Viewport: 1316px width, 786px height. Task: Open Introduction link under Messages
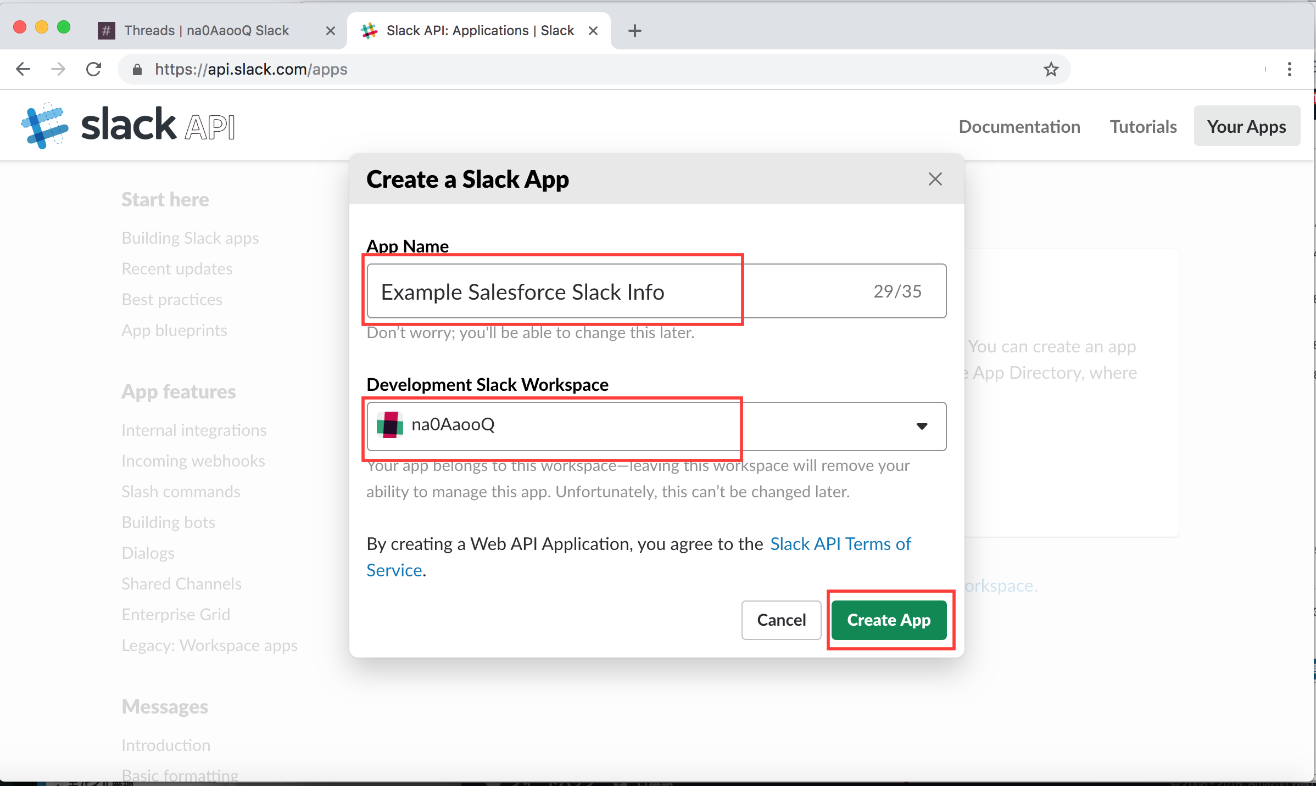point(166,745)
